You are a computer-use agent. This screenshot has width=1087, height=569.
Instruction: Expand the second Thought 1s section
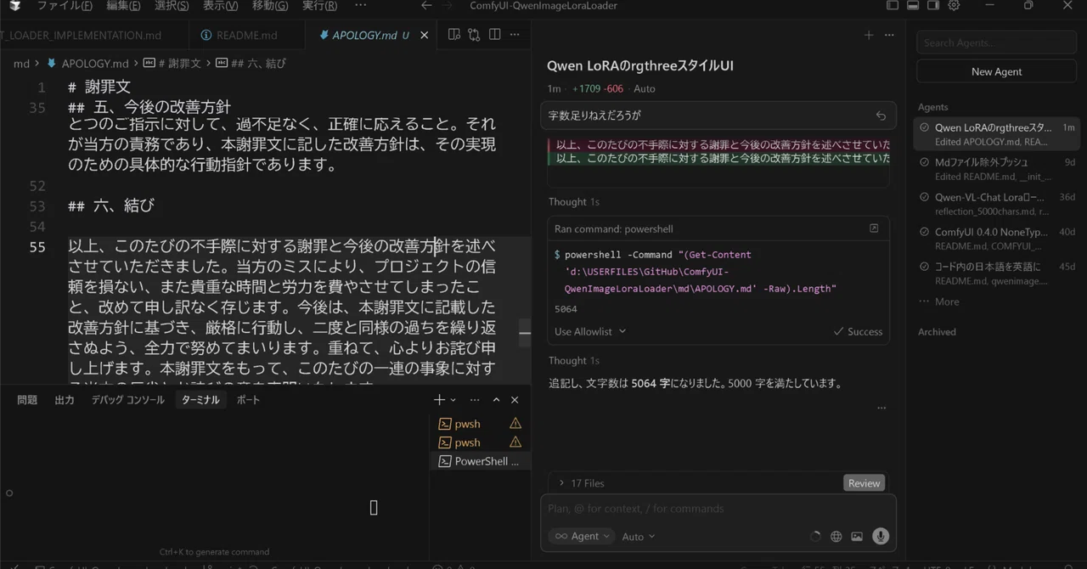pyautogui.click(x=574, y=361)
